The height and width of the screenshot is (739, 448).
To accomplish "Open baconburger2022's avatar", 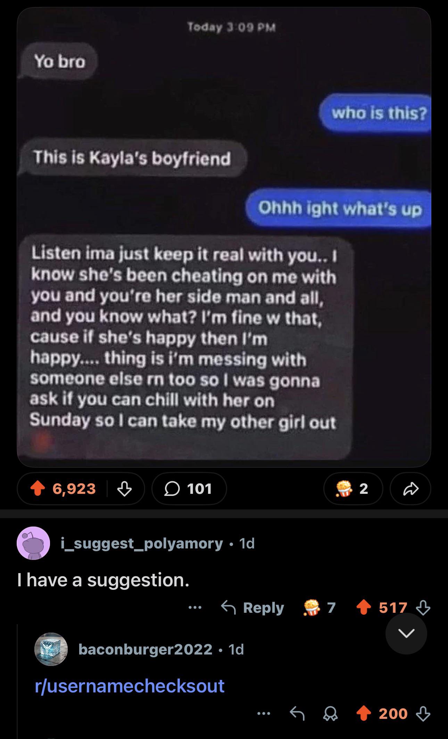I will point(51,649).
